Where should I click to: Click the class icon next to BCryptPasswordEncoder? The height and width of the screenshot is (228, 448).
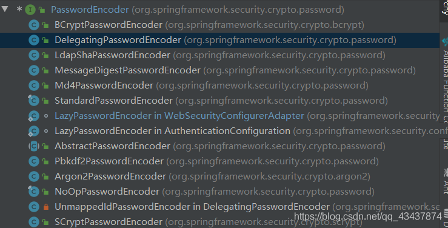(34, 25)
